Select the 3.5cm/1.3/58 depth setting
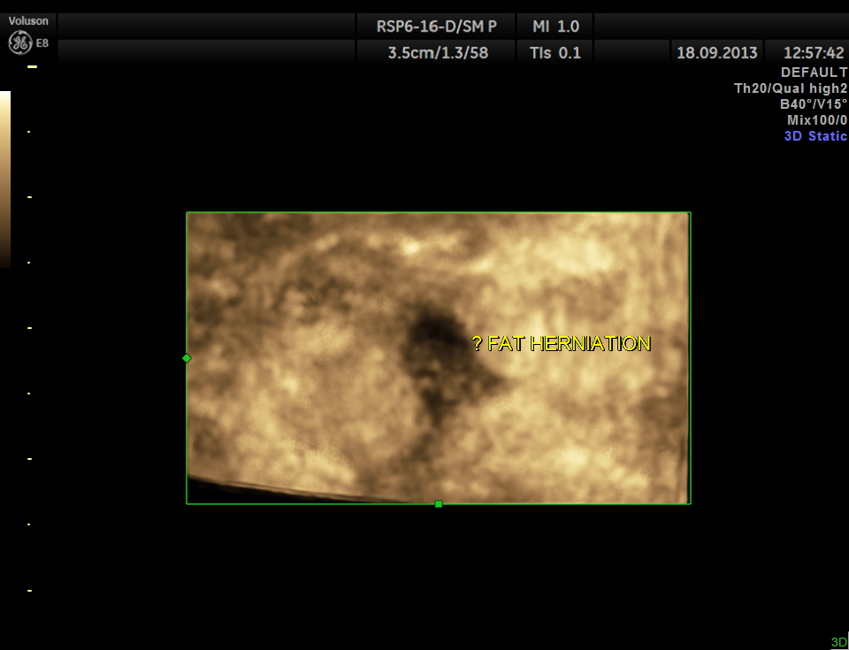Viewport: 849px width, 650px height. pyautogui.click(x=438, y=52)
